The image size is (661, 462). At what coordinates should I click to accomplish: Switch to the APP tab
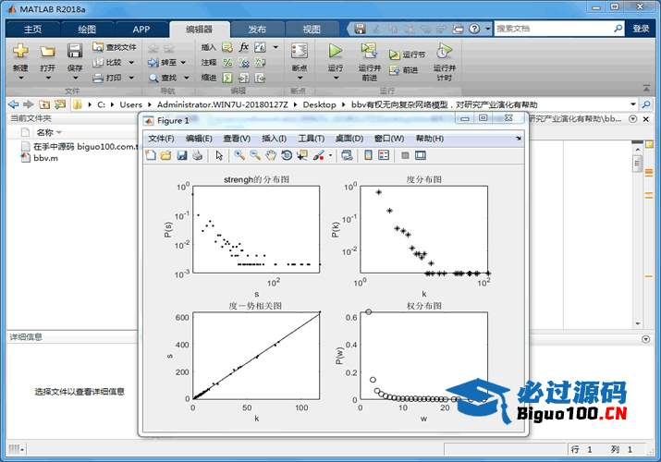point(141,29)
